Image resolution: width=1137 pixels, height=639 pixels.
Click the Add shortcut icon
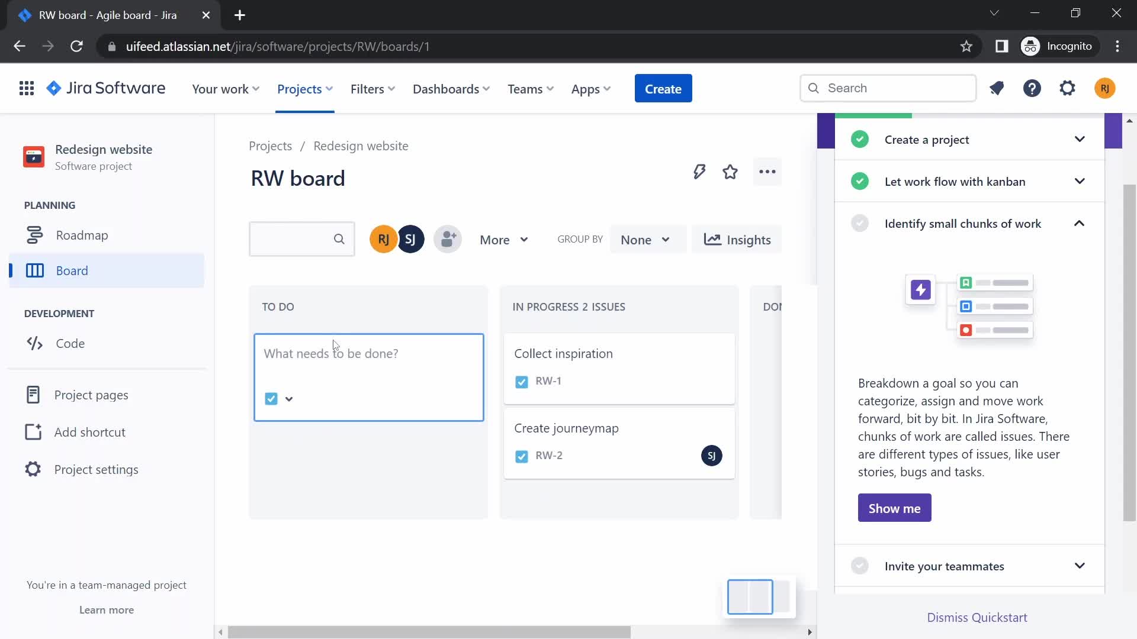click(31, 431)
